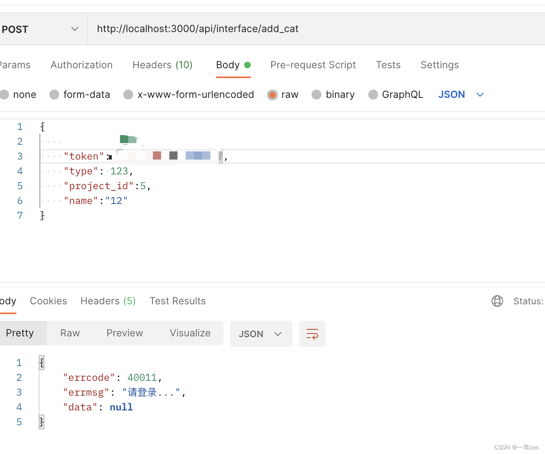Open Visualize response view
The width and height of the screenshot is (545, 454).
(190, 333)
